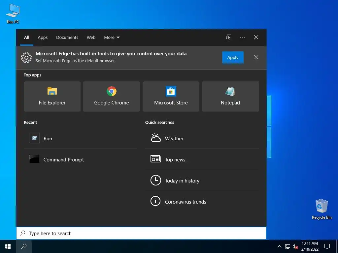Switch to the Web tab
Screen dimensions: 338x253
click(x=91, y=37)
